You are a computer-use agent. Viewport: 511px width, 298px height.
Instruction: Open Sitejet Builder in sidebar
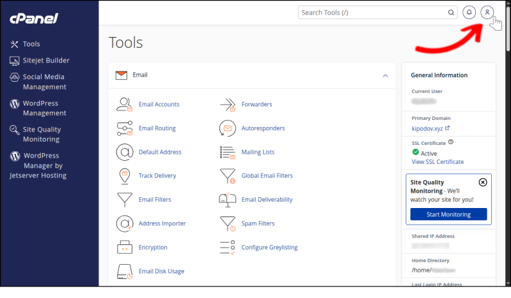coord(46,60)
